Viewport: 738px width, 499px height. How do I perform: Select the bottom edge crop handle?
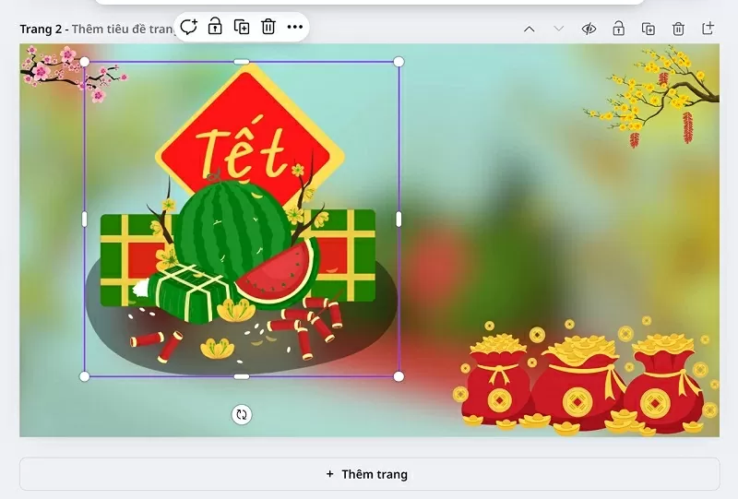(x=242, y=376)
